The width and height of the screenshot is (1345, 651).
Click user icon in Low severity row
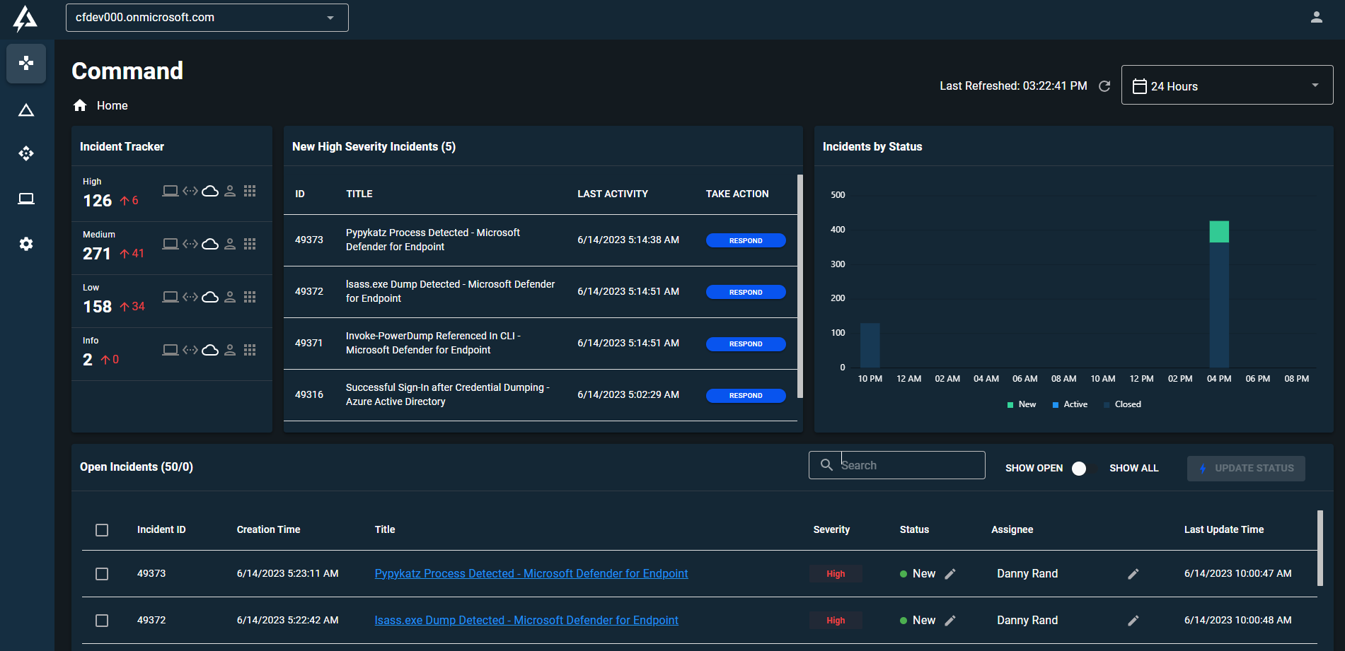[x=230, y=297]
